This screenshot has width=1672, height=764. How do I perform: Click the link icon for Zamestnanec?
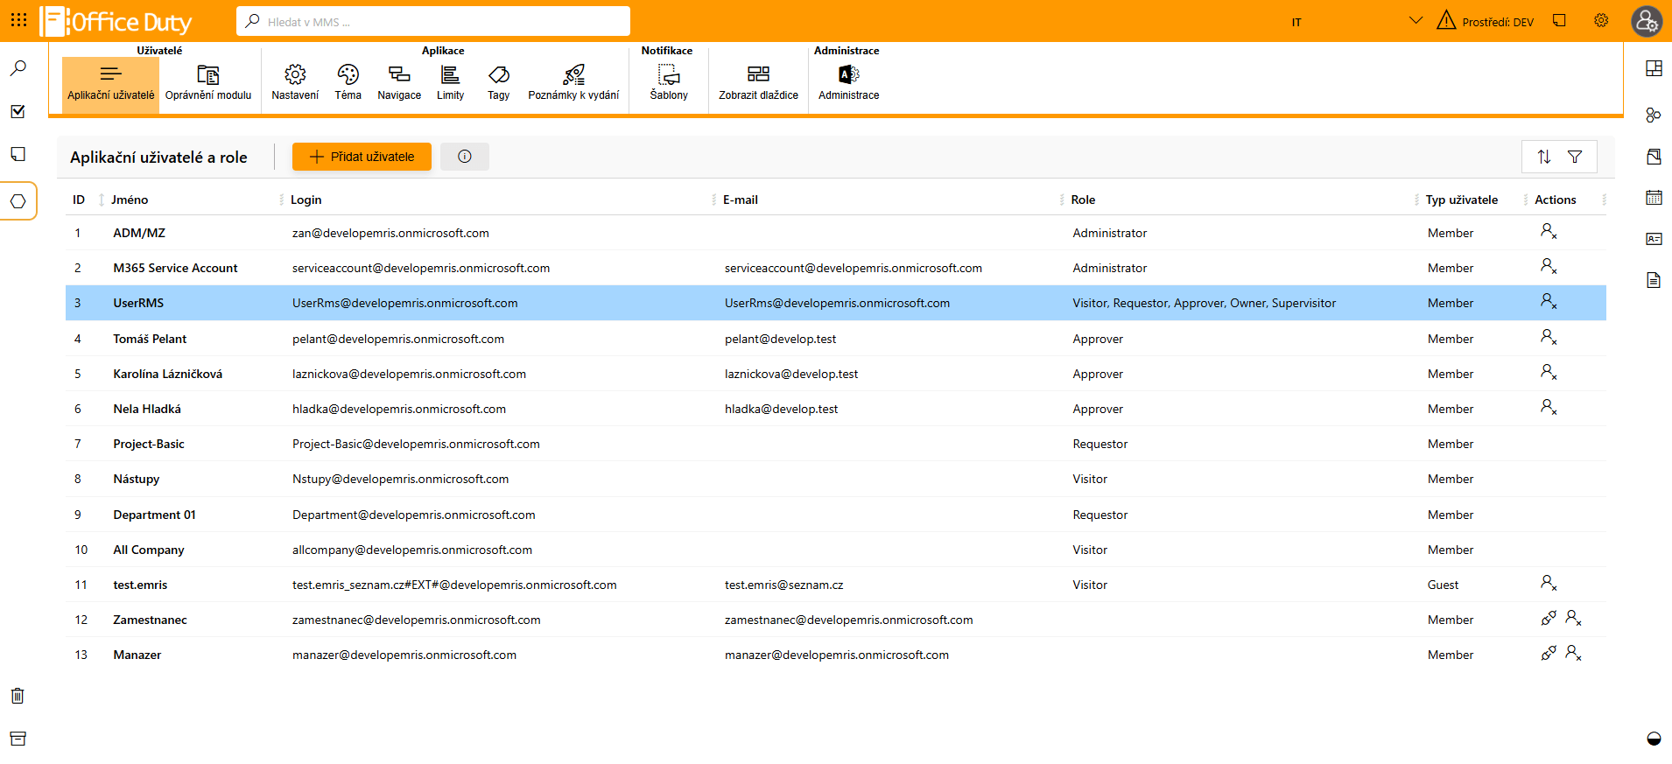click(x=1549, y=618)
